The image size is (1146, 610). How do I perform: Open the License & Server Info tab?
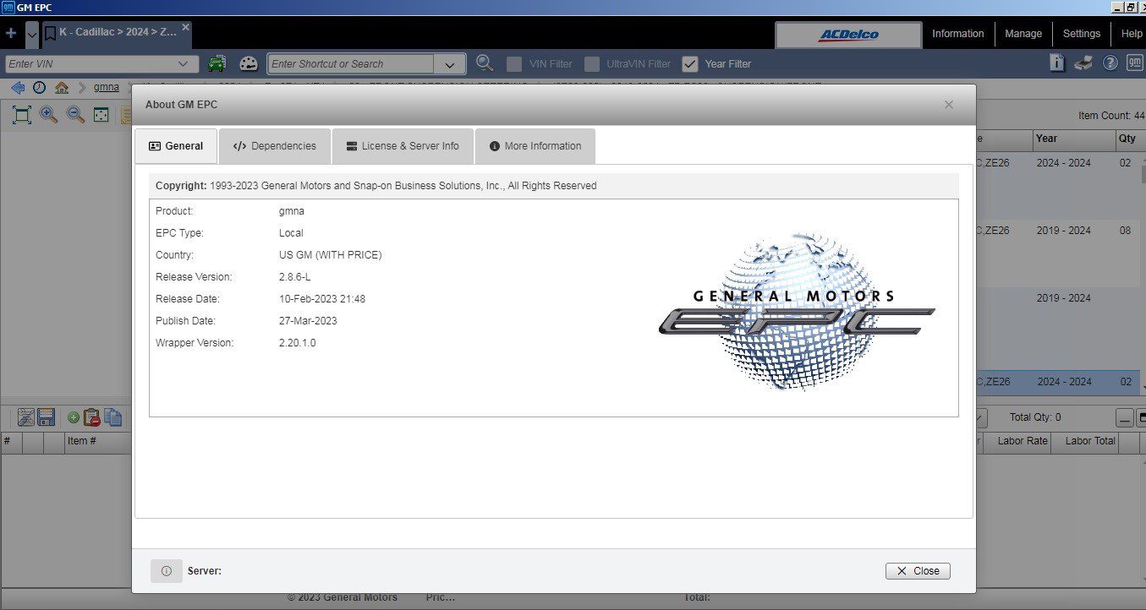(403, 146)
